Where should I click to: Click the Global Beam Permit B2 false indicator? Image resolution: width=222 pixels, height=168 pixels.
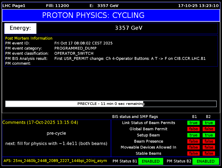click(209, 129)
